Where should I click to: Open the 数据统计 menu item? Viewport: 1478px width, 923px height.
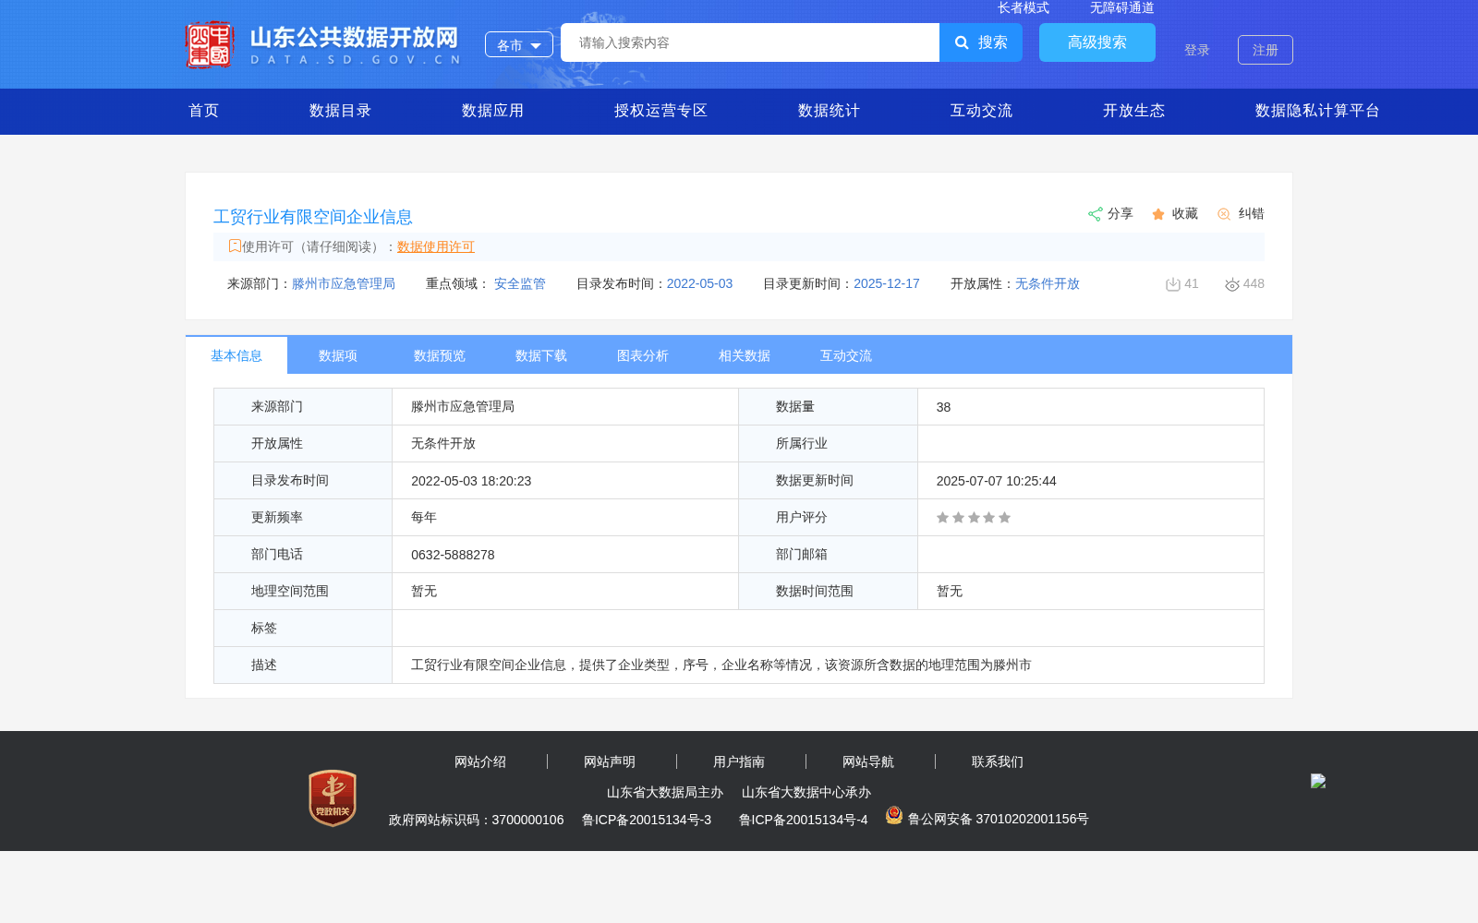[x=830, y=111]
